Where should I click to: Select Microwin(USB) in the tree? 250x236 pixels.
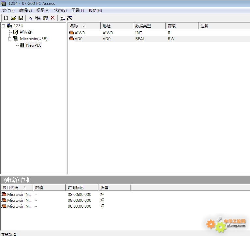coord(34,38)
